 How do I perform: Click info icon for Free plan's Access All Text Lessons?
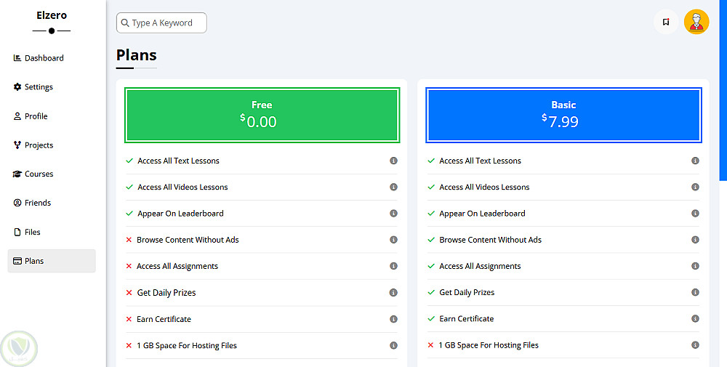tap(393, 161)
